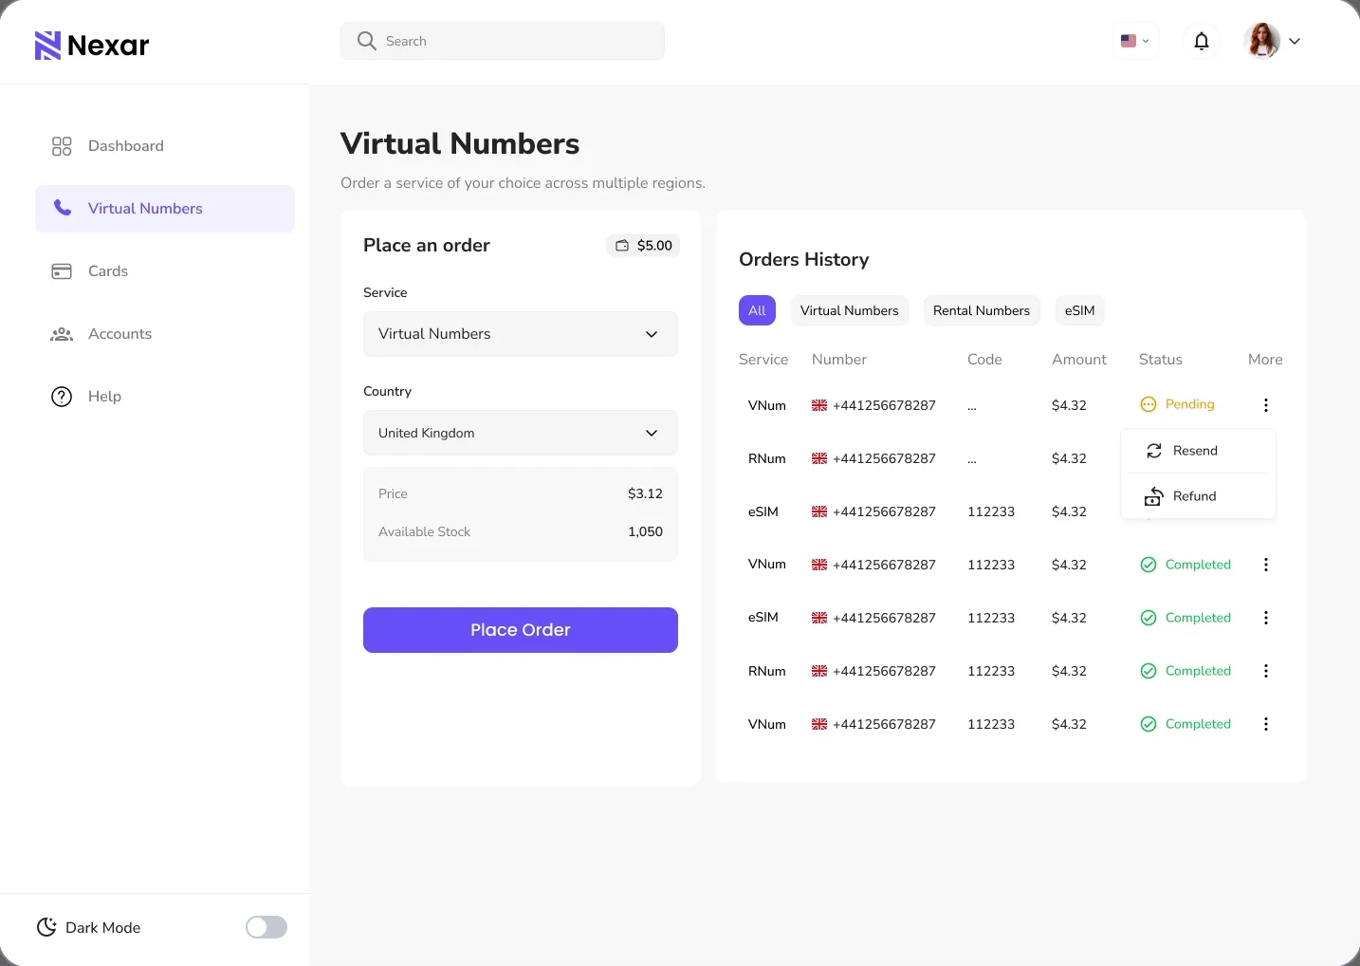Click the user profile avatar

[x=1262, y=41]
